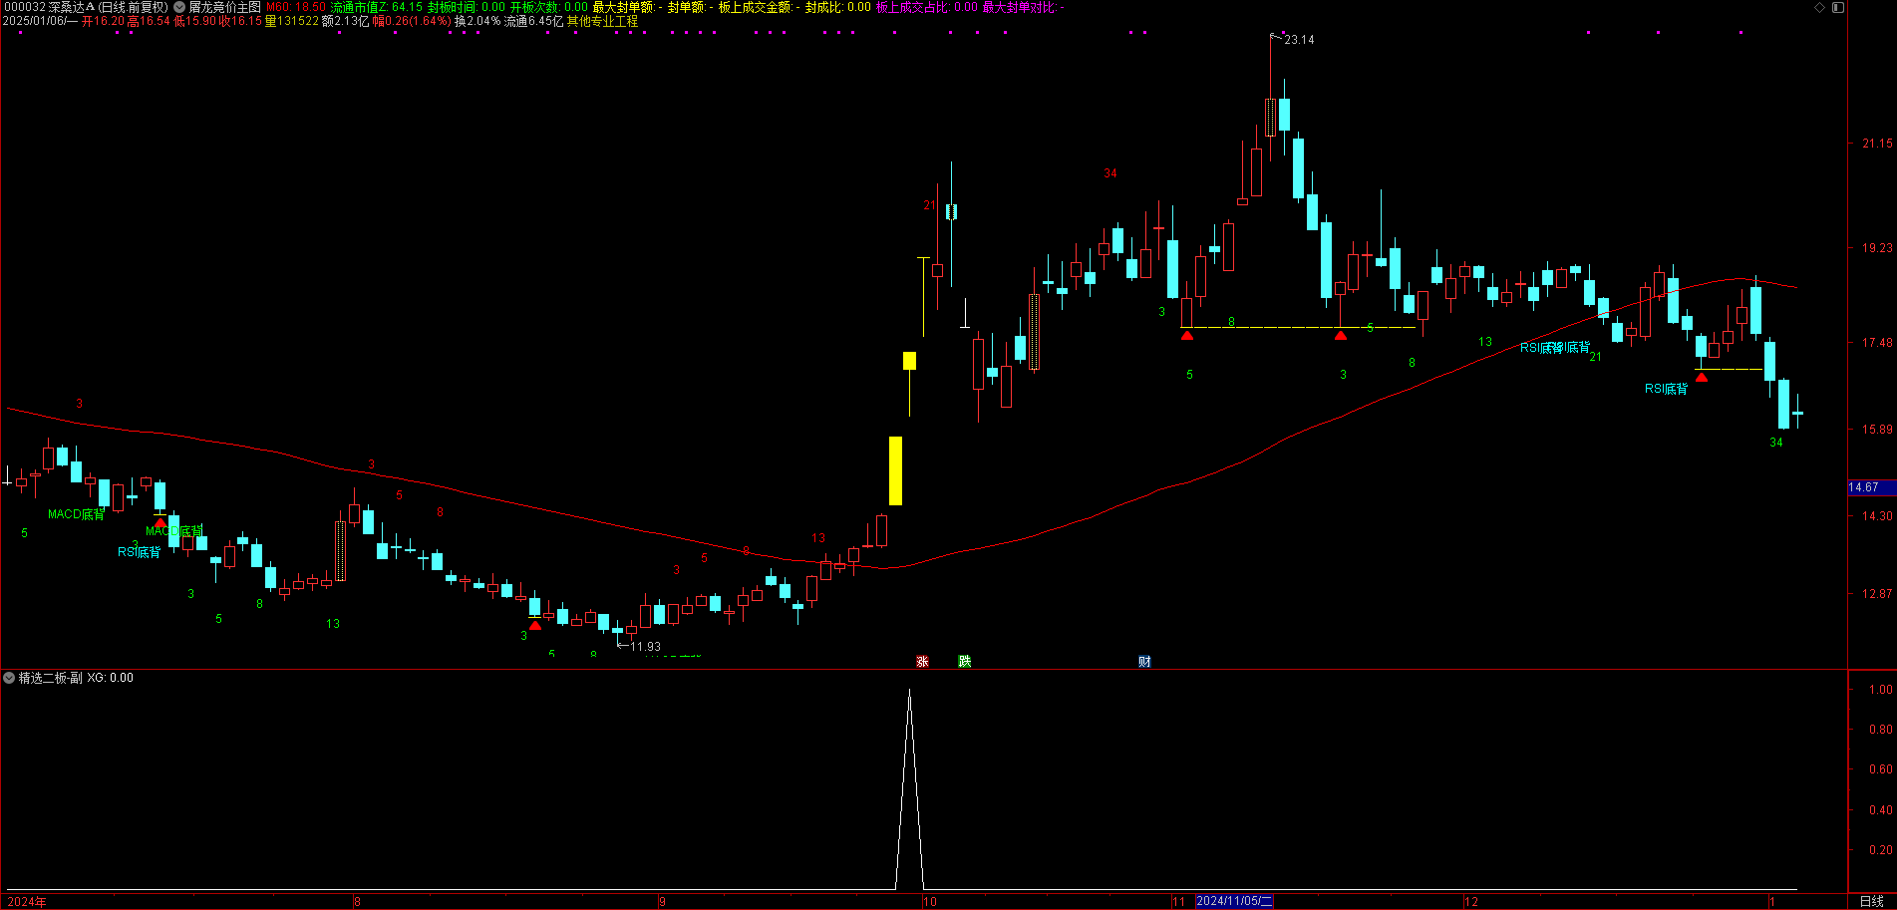This screenshot has height=910, width=1897.
Task: Click the red triangle marker below 11.93 low area
Action: click(535, 626)
